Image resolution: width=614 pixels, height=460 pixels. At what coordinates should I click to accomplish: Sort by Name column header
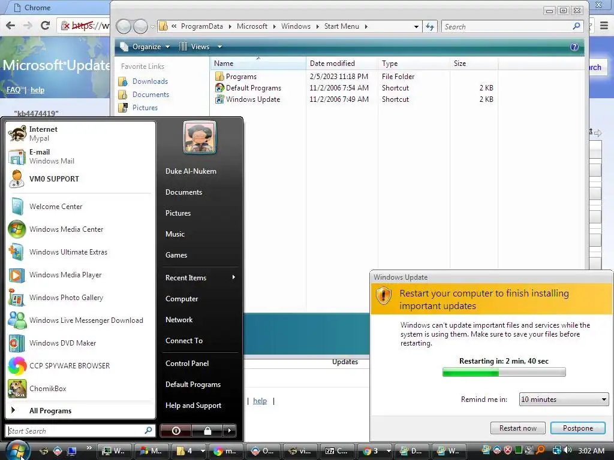[x=258, y=63]
